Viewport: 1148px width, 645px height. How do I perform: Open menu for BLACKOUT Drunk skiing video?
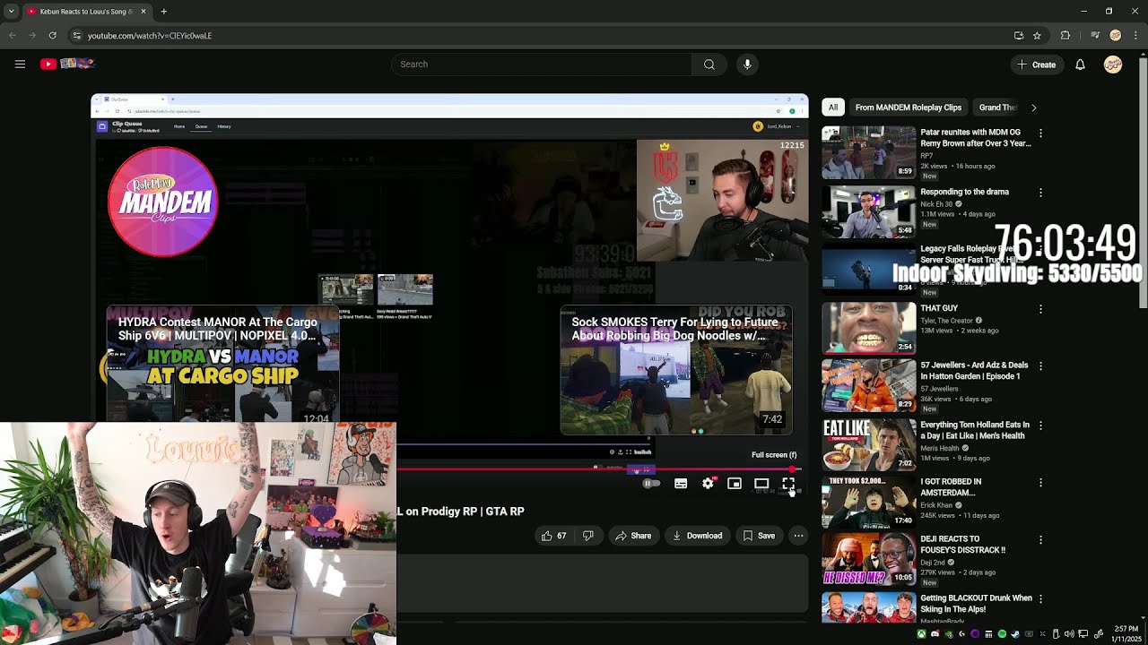1040,599
